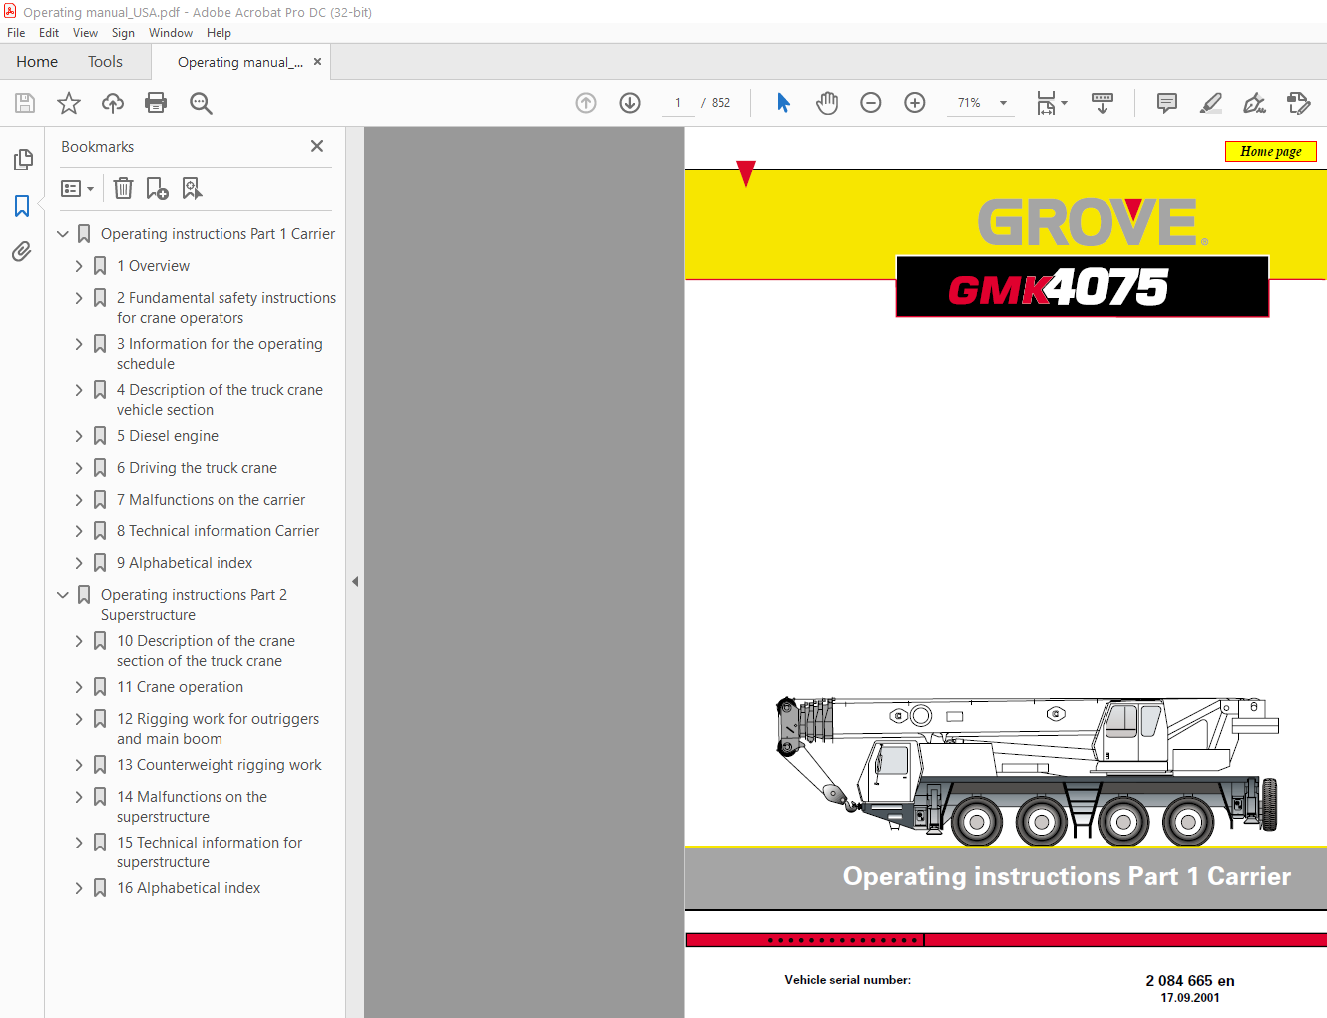The width and height of the screenshot is (1327, 1018).
Task: Open 14 Malfunctions on the superstructure bookmark
Action: click(x=192, y=807)
